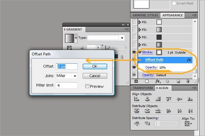Click the gradient fill preview in Gradient panel
The height and width of the screenshot is (136, 205).
(69, 38)
